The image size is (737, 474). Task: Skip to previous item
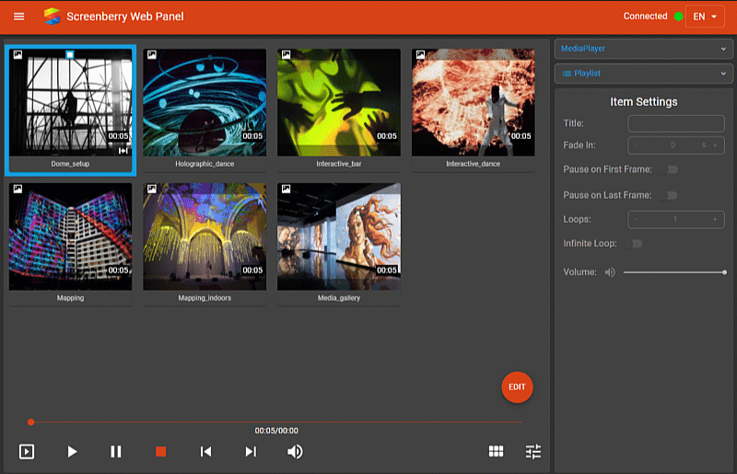(205, 452)
